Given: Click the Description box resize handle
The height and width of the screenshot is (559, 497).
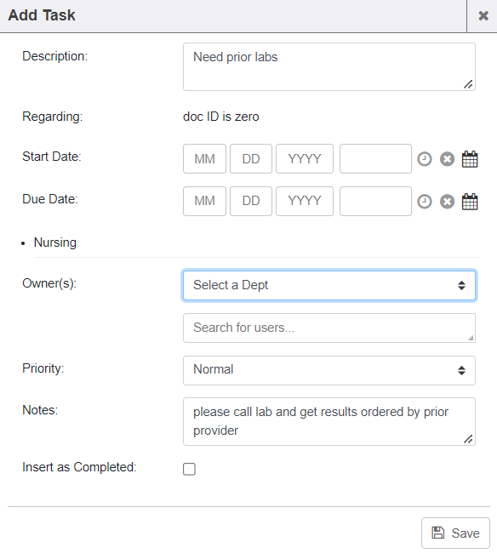Looking at the screenshot, I should point(468,84).
